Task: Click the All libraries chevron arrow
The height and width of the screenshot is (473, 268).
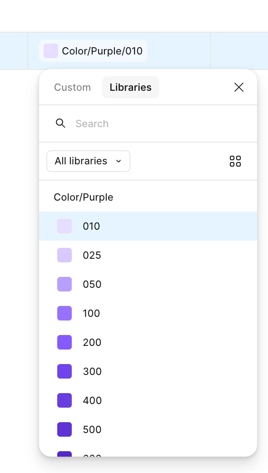Action: 119,161
